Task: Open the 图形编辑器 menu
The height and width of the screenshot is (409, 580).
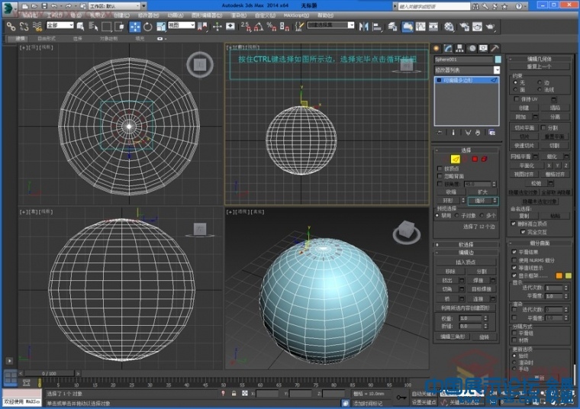Action: coord(207,15)
